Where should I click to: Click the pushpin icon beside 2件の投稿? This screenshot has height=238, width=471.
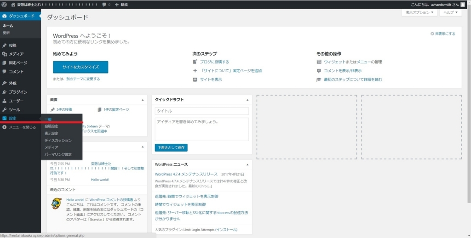(x=52, y=109)
